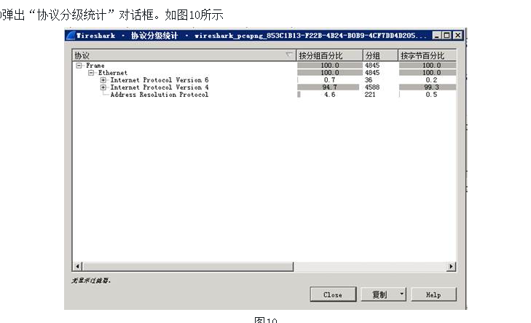
Task: Click packet count 4588 for IPv4
Action: 372,87
